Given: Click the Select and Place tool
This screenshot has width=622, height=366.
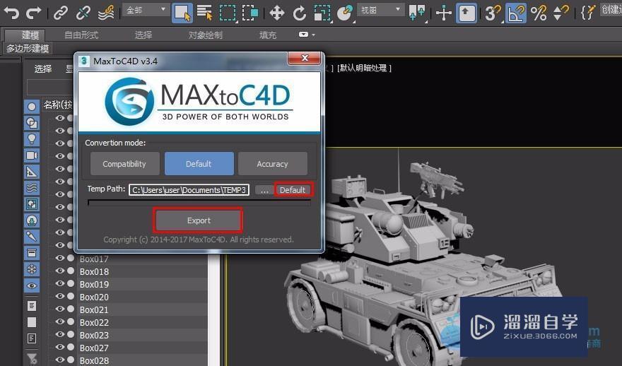Looking at the screenshot, I should tap(345, 13).
